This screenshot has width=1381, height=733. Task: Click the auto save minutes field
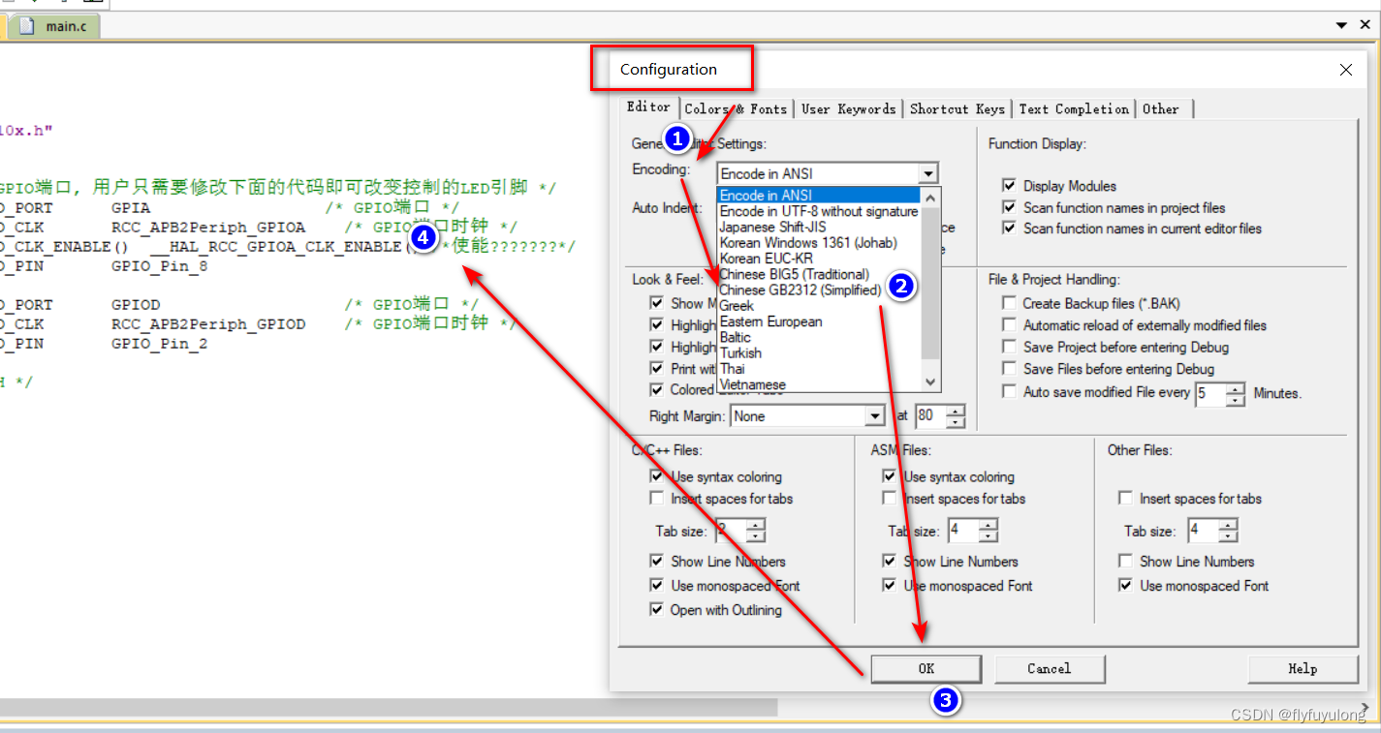(x=1209, y=394)
